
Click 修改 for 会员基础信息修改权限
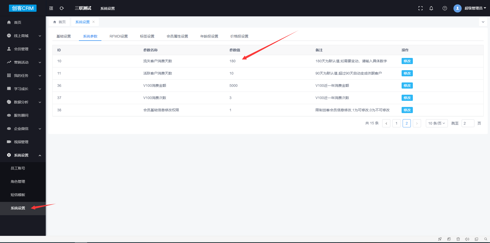[x=407, y=110]
